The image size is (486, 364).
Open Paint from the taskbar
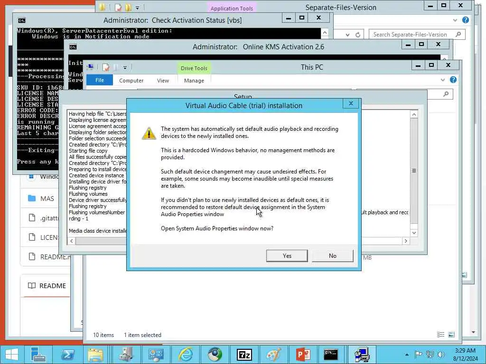(x=274, y=355)
